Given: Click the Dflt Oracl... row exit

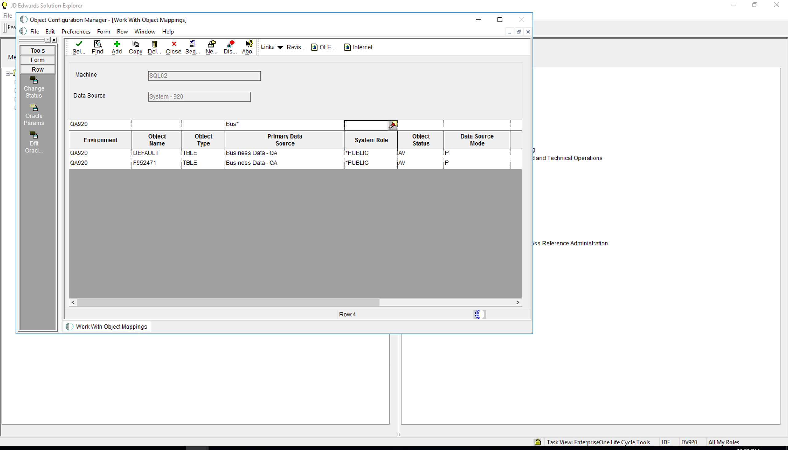Looking at the screenshot, I should pos(34,143).
